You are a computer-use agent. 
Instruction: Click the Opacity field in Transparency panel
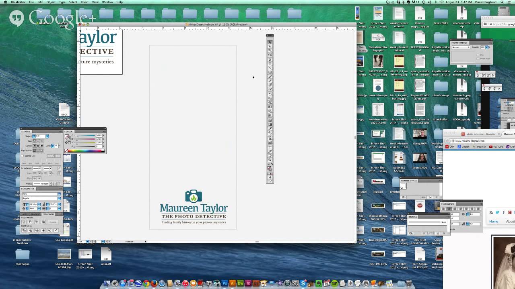pyautogui.click(x=482, y=47)
